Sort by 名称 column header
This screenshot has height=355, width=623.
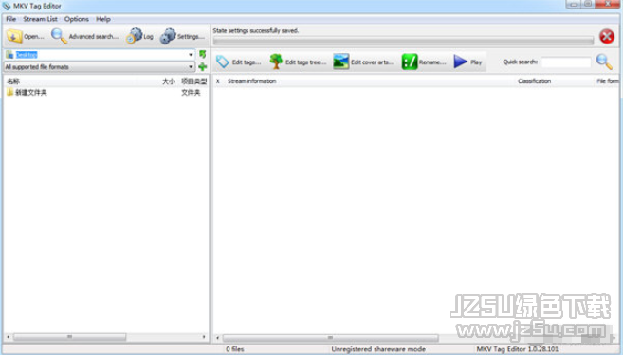pyautogui.click(x=13, y=81)
